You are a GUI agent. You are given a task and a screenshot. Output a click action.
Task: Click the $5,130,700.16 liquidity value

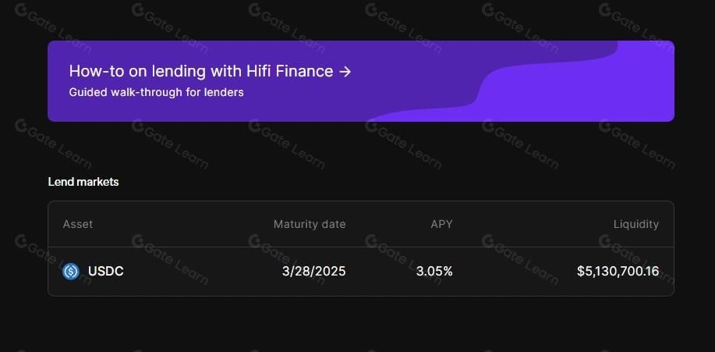tap(618, 272)
